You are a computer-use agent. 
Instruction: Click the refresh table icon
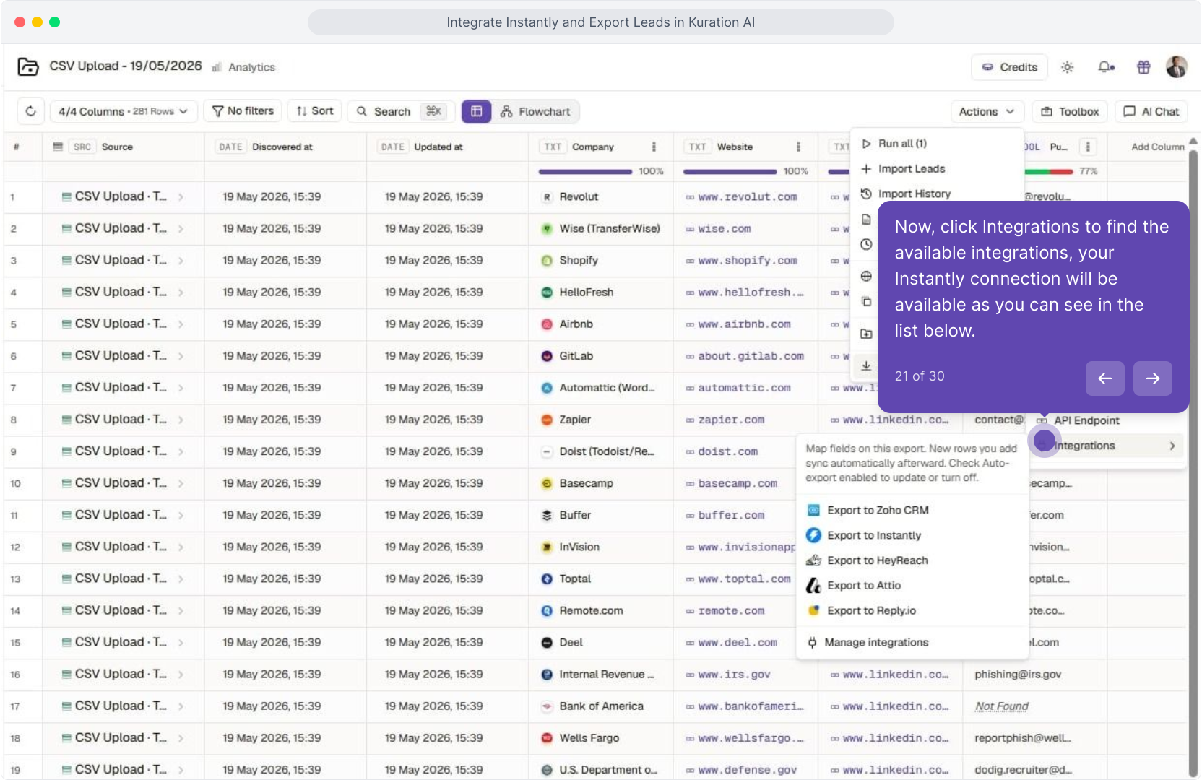30,111
